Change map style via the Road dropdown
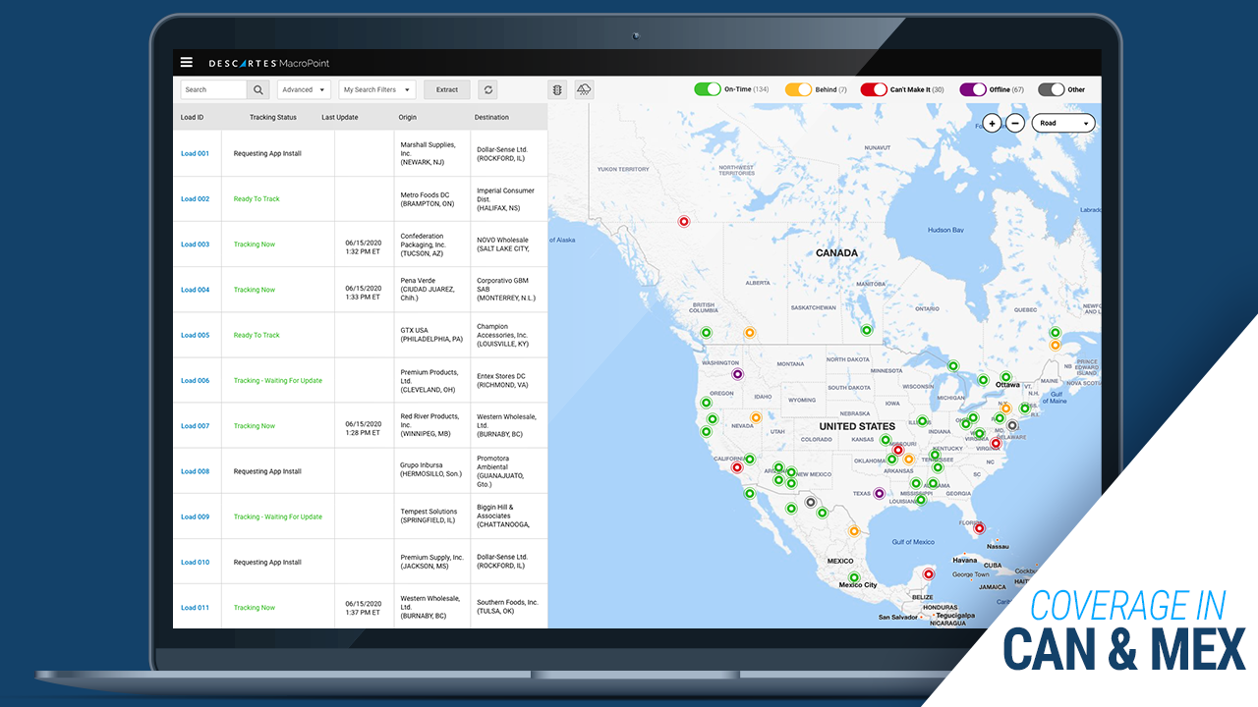1258x707 pixels. (1063, 123)
